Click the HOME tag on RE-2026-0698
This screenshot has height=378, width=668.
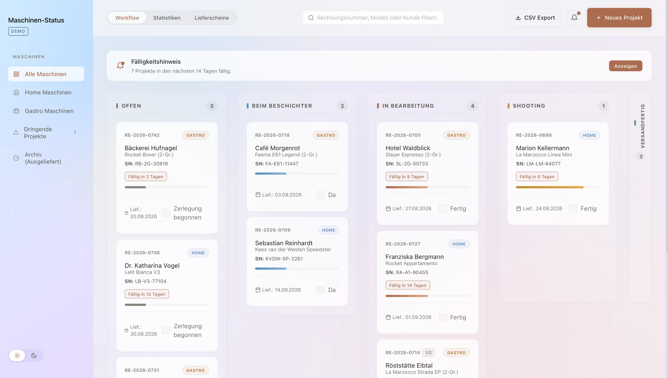pos(589,135)
